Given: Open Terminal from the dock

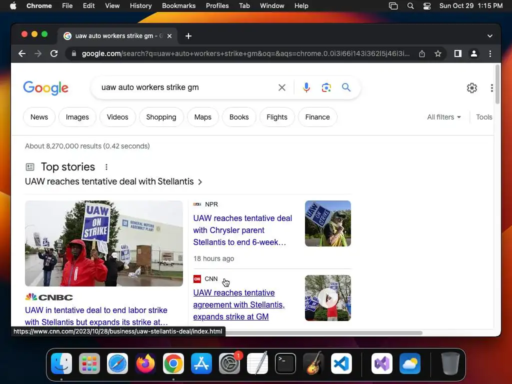Looking at the screenshot, I should coord(285,363).
